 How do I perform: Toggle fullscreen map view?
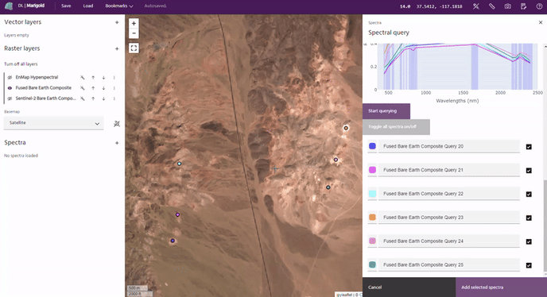click(x=134, y=48)
